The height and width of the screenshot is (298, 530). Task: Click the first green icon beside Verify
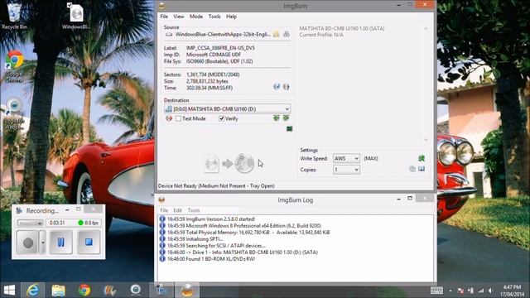tap(277, 118)
